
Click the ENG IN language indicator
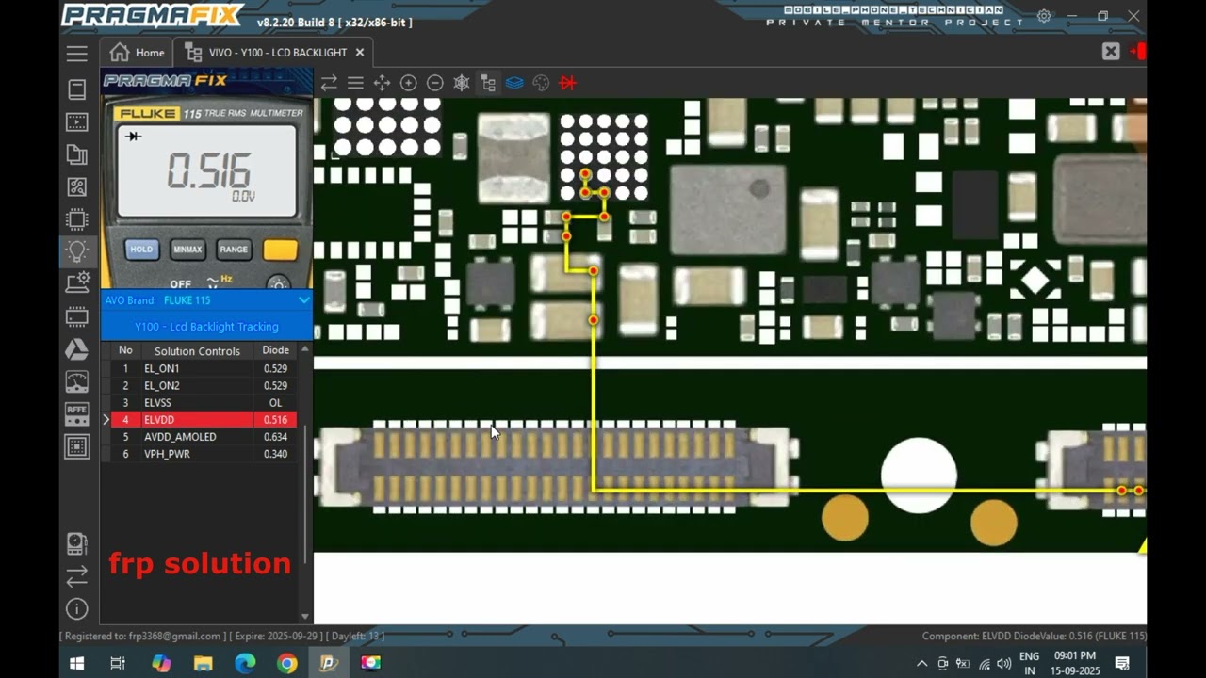coord(1029,663)
